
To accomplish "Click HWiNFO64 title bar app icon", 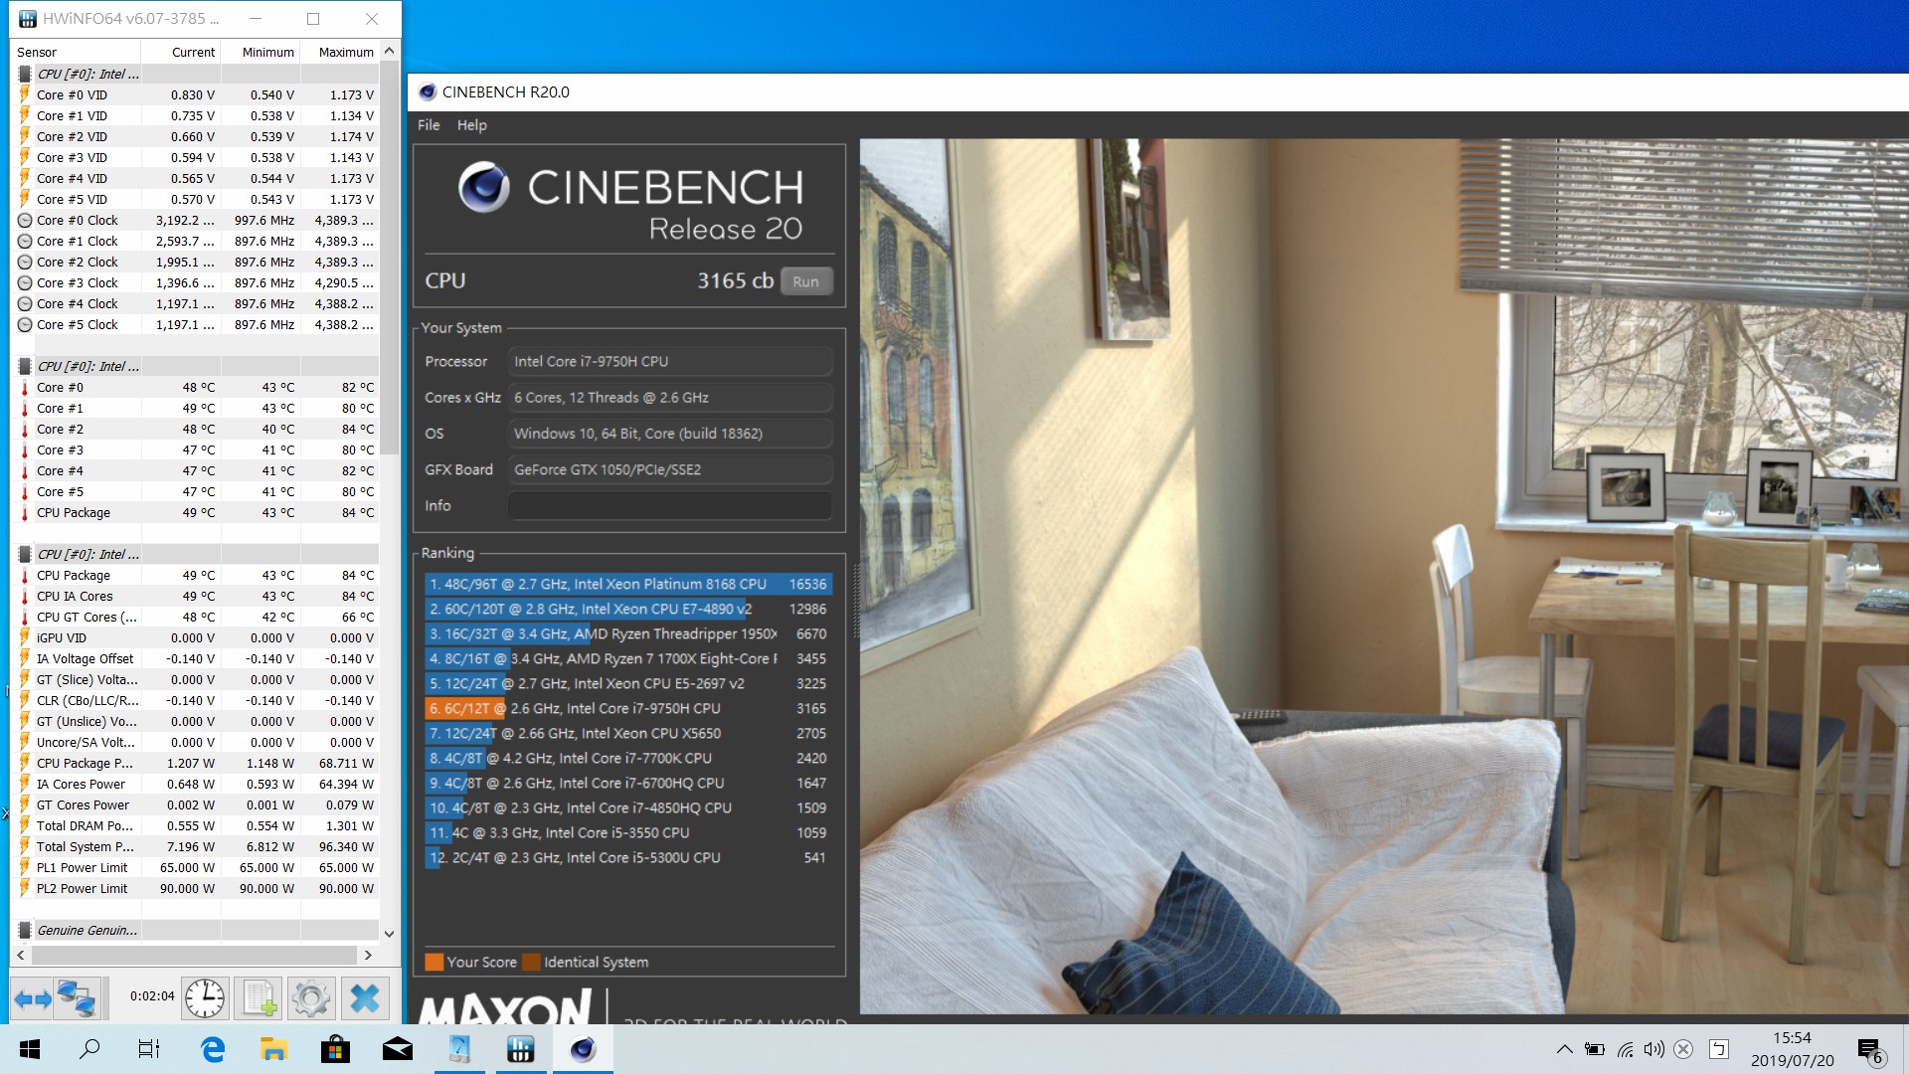I will 27,19.
